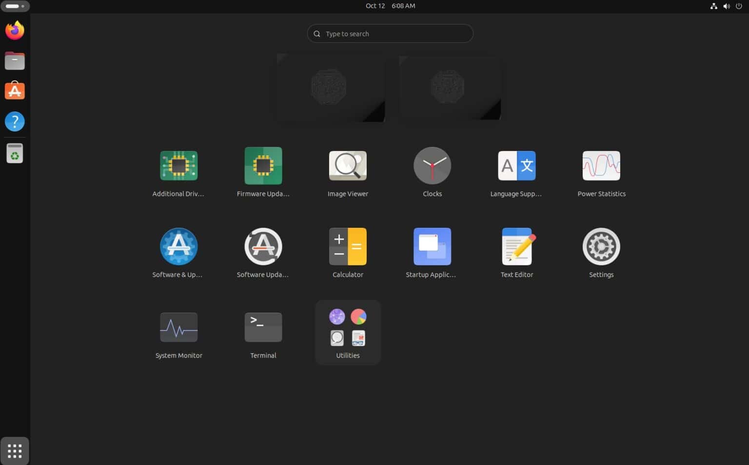This screenshot has height=465, width=749.
Task: Open Software & Updates
Action: (178, 246)
